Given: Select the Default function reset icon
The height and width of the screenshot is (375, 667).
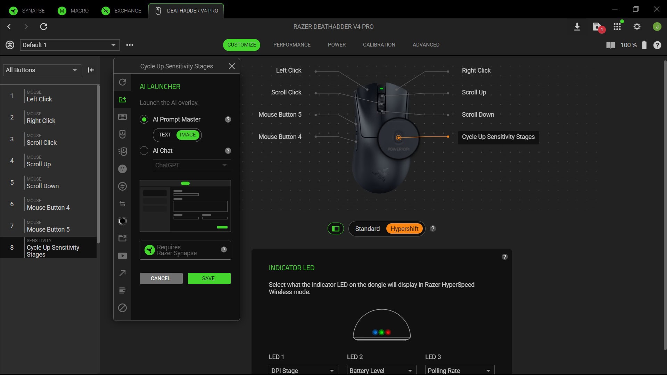Looking at the screenshot, I should click(x=122, y=82).
